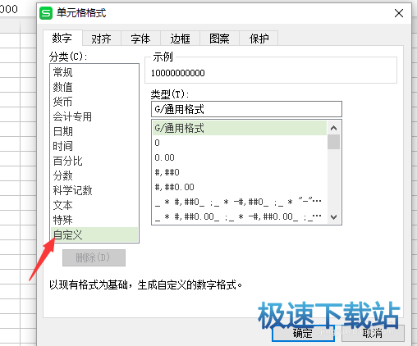Choose 时间 category
Screen dimensions: 417x346
pos(94,146)
